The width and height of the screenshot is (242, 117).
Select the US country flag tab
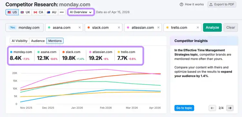click(12, 12)
